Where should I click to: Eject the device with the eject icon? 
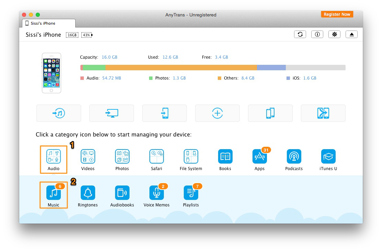(x=351, y=34)
